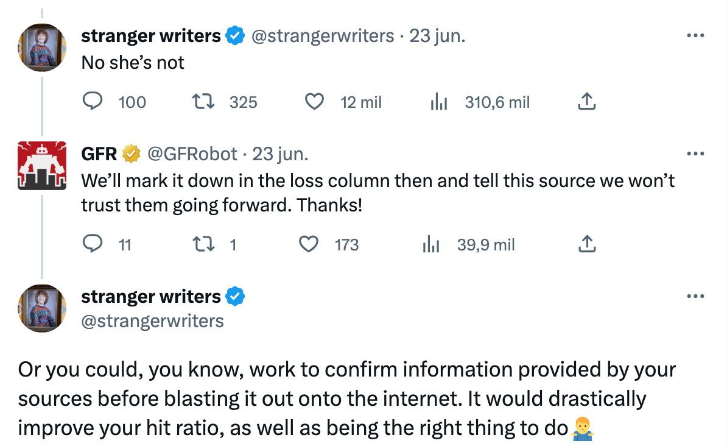Retweet the "No she's not" tweet
The height and width of the screenshot is (446, 727).
click(202, 102)
